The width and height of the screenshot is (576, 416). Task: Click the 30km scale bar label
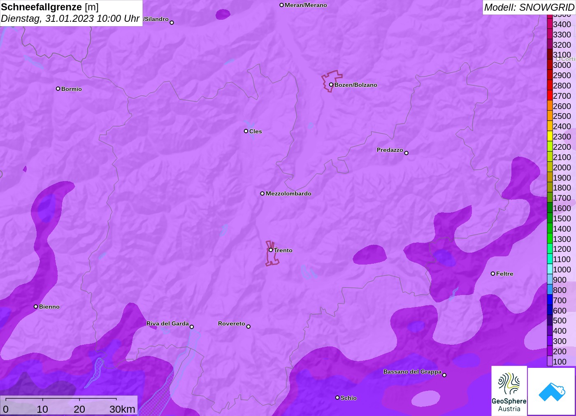coord(122,409)
